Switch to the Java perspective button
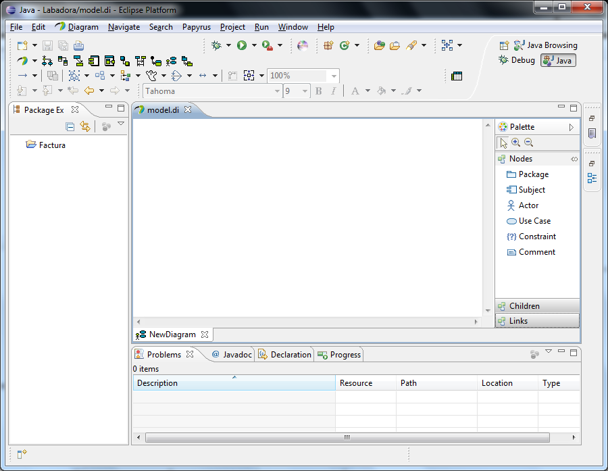 click(x=558, y=60)
